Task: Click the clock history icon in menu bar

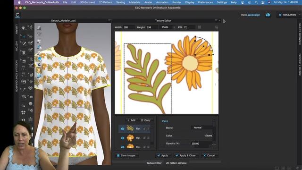Action: pyautogui.click(x=250, y=2)
